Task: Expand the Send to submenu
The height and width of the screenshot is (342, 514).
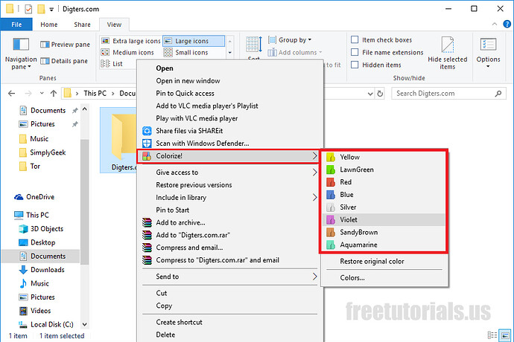Action: pos(229,277)
